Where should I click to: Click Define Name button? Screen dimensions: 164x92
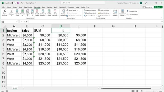tap(71, 10)
